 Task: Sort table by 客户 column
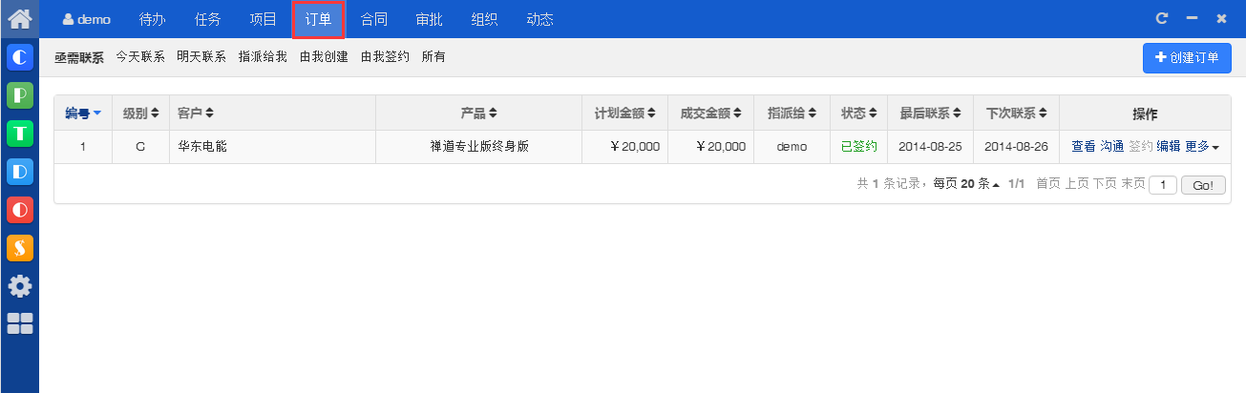pos(196,114)
